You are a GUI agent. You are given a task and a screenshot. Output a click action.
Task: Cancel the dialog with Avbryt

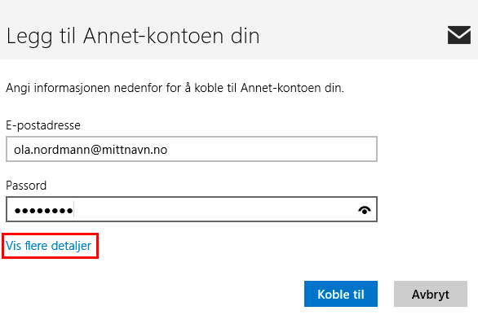click(x=431, y=294)
